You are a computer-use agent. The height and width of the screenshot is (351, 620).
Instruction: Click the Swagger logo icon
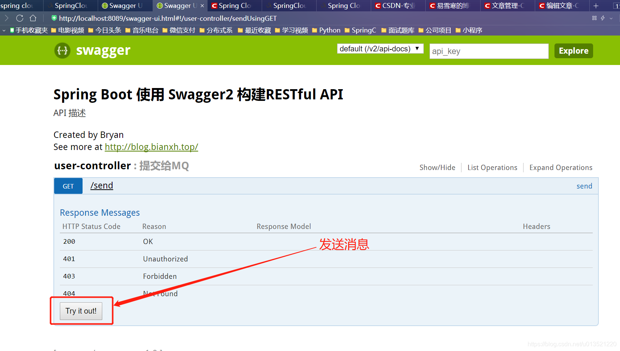coord(62,50)
